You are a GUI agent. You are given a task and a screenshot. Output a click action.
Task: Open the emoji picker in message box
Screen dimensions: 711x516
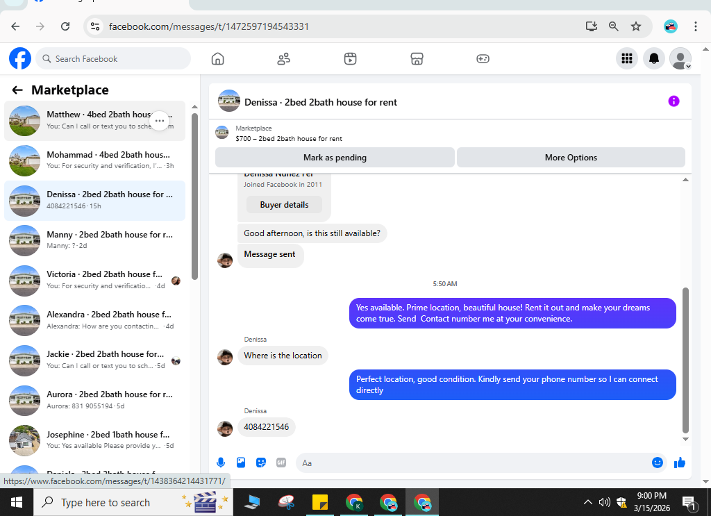(657, 463)
